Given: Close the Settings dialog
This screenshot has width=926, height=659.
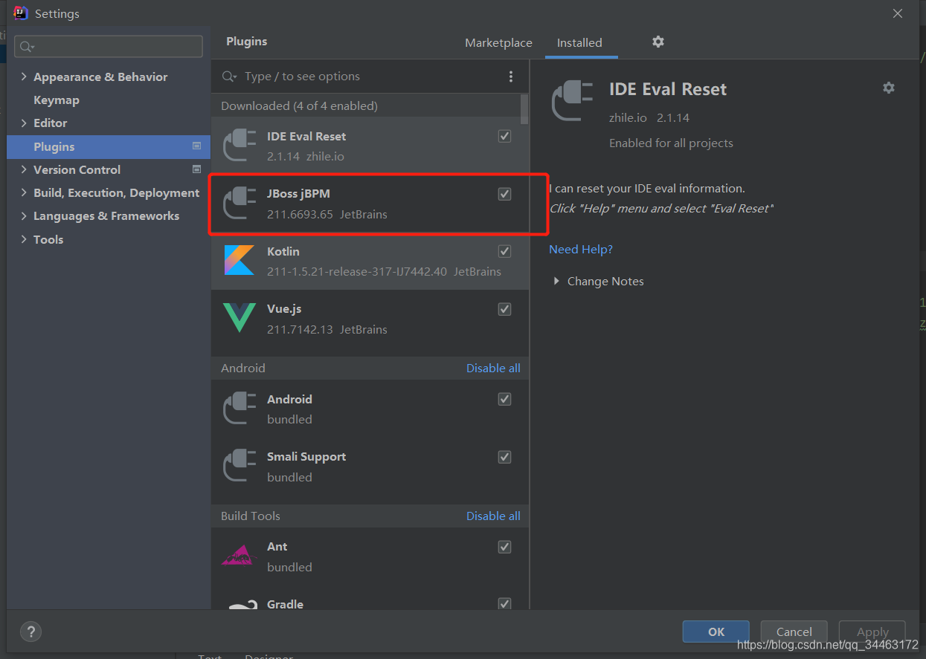Looking at the screenshot, I should tap(898, 13).
